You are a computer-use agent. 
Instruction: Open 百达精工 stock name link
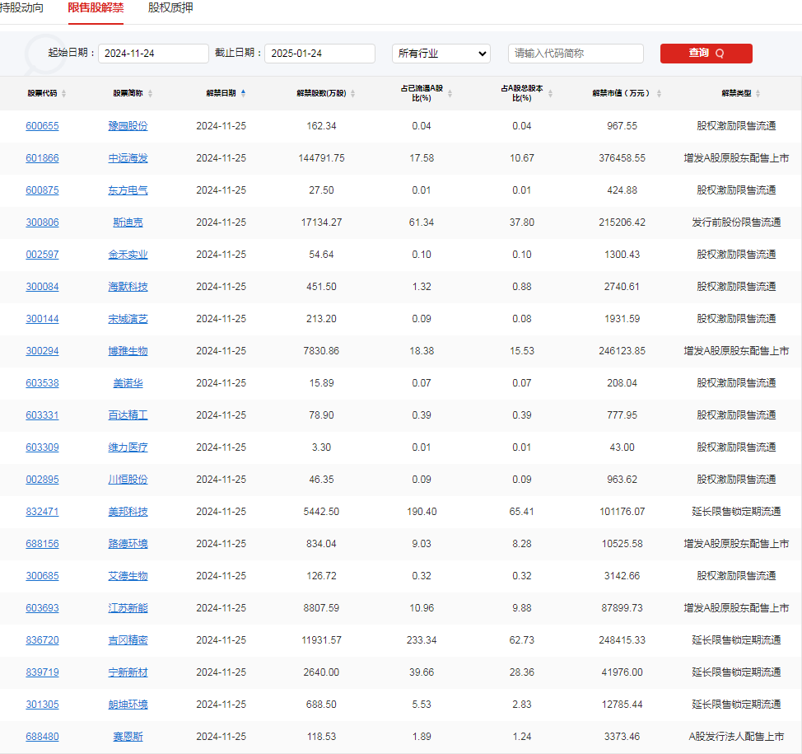(128, 415)
